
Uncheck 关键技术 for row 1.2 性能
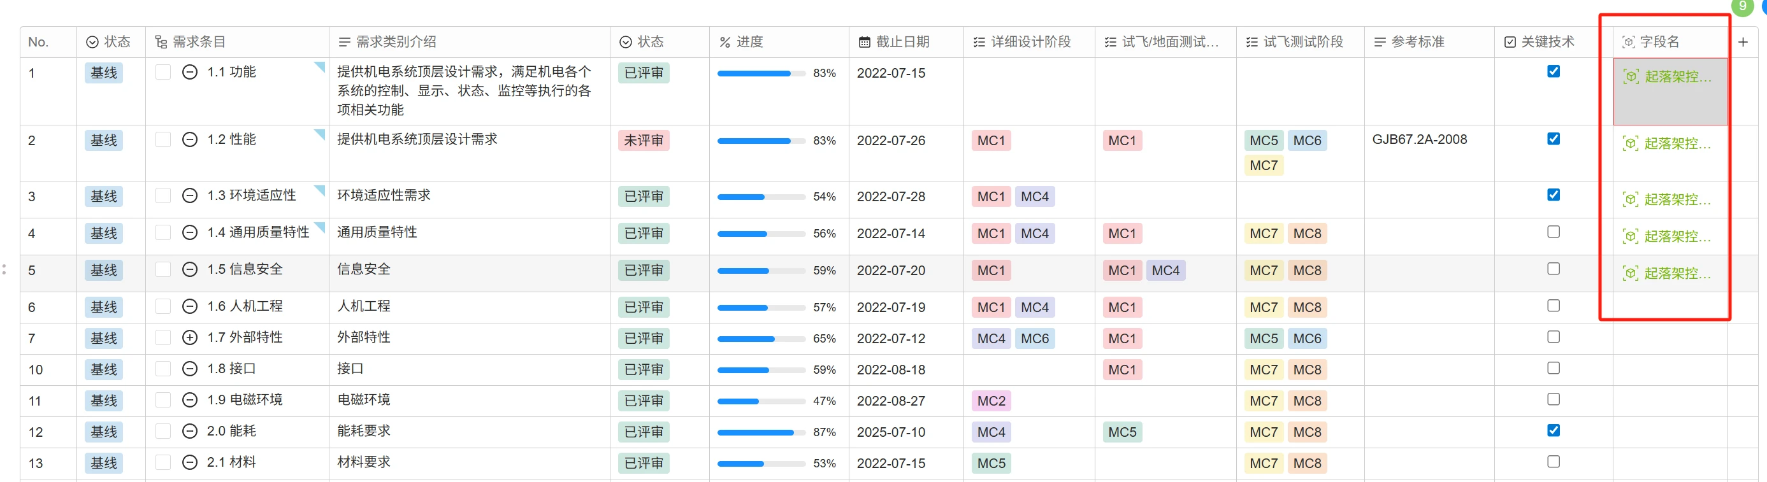click(x=1554, y=139)
